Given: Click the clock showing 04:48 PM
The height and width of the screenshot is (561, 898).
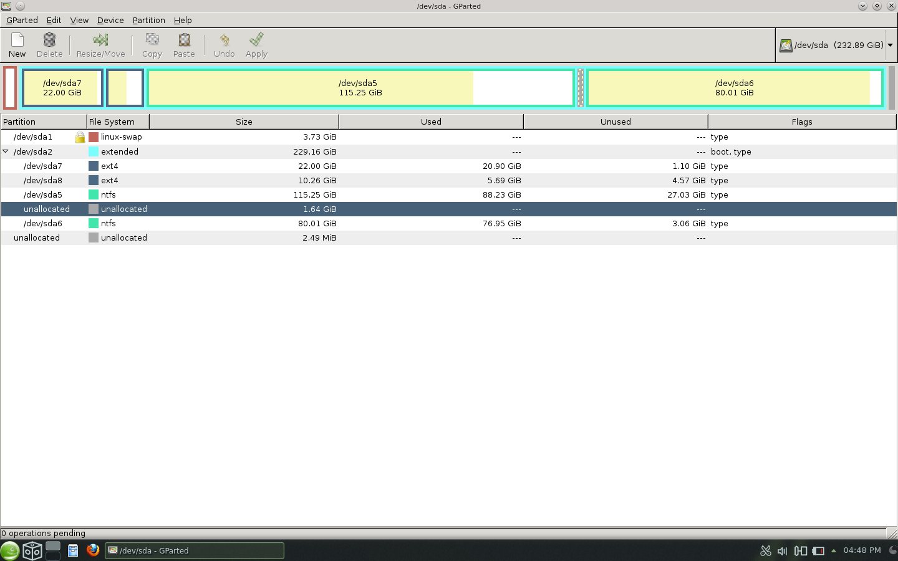Looking at the screenshot, I should (862, 550).
